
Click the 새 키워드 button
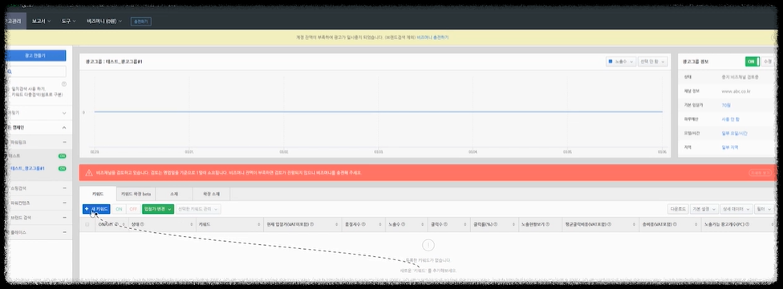tap(96, 209)
